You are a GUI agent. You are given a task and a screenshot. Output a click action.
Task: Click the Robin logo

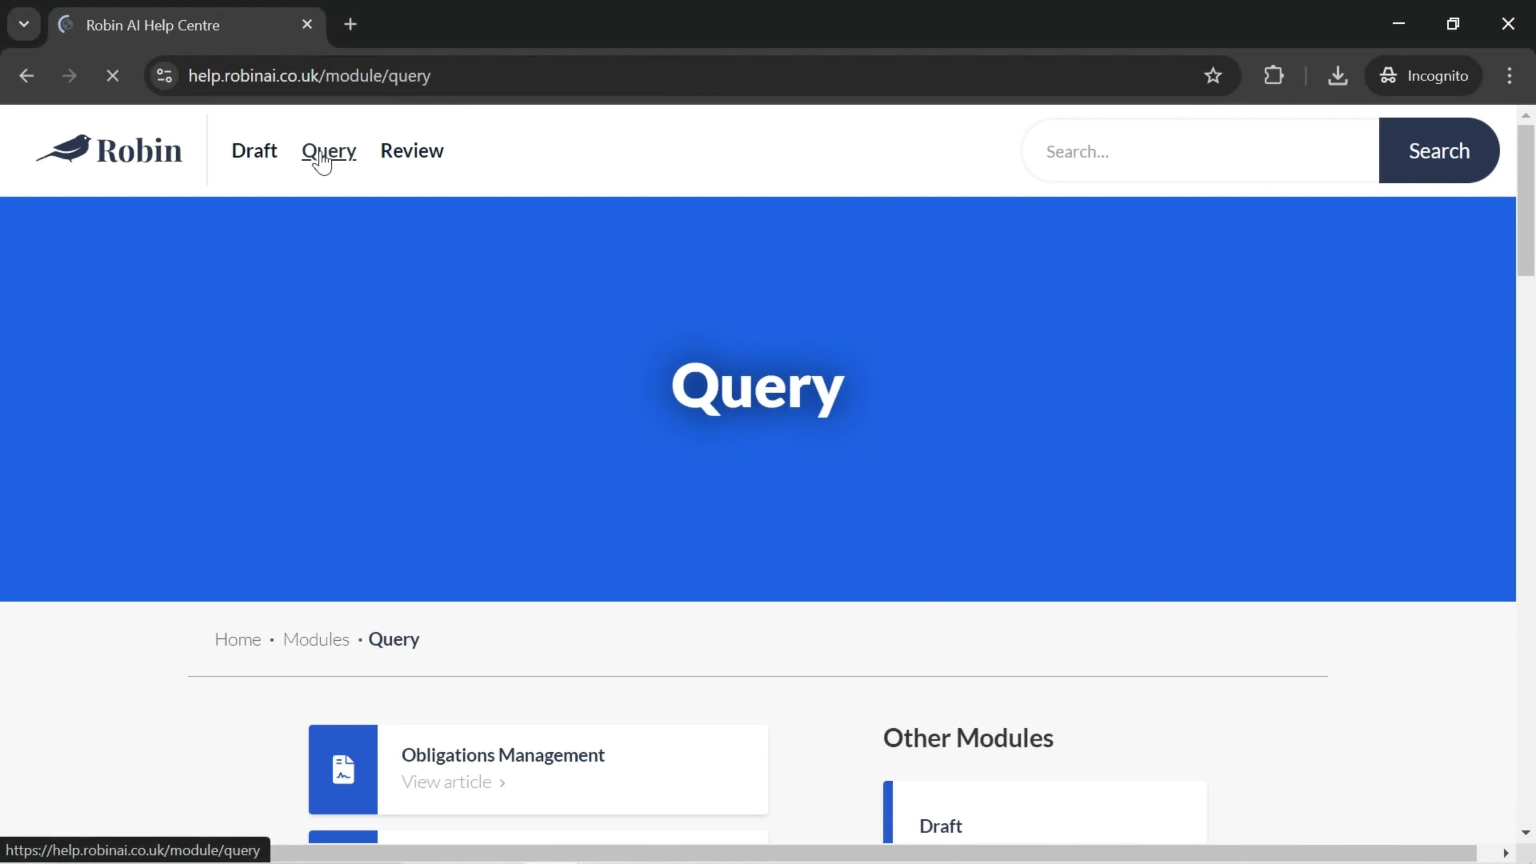pos(109,150)
